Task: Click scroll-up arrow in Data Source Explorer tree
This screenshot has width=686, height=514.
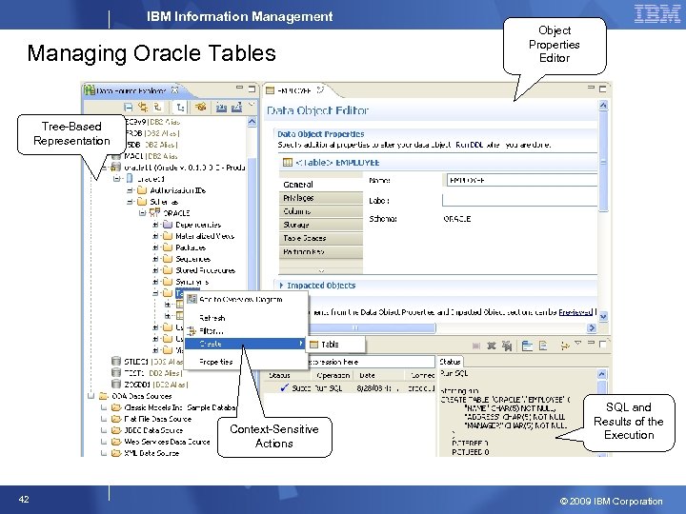Action: [x=252, y=122]
